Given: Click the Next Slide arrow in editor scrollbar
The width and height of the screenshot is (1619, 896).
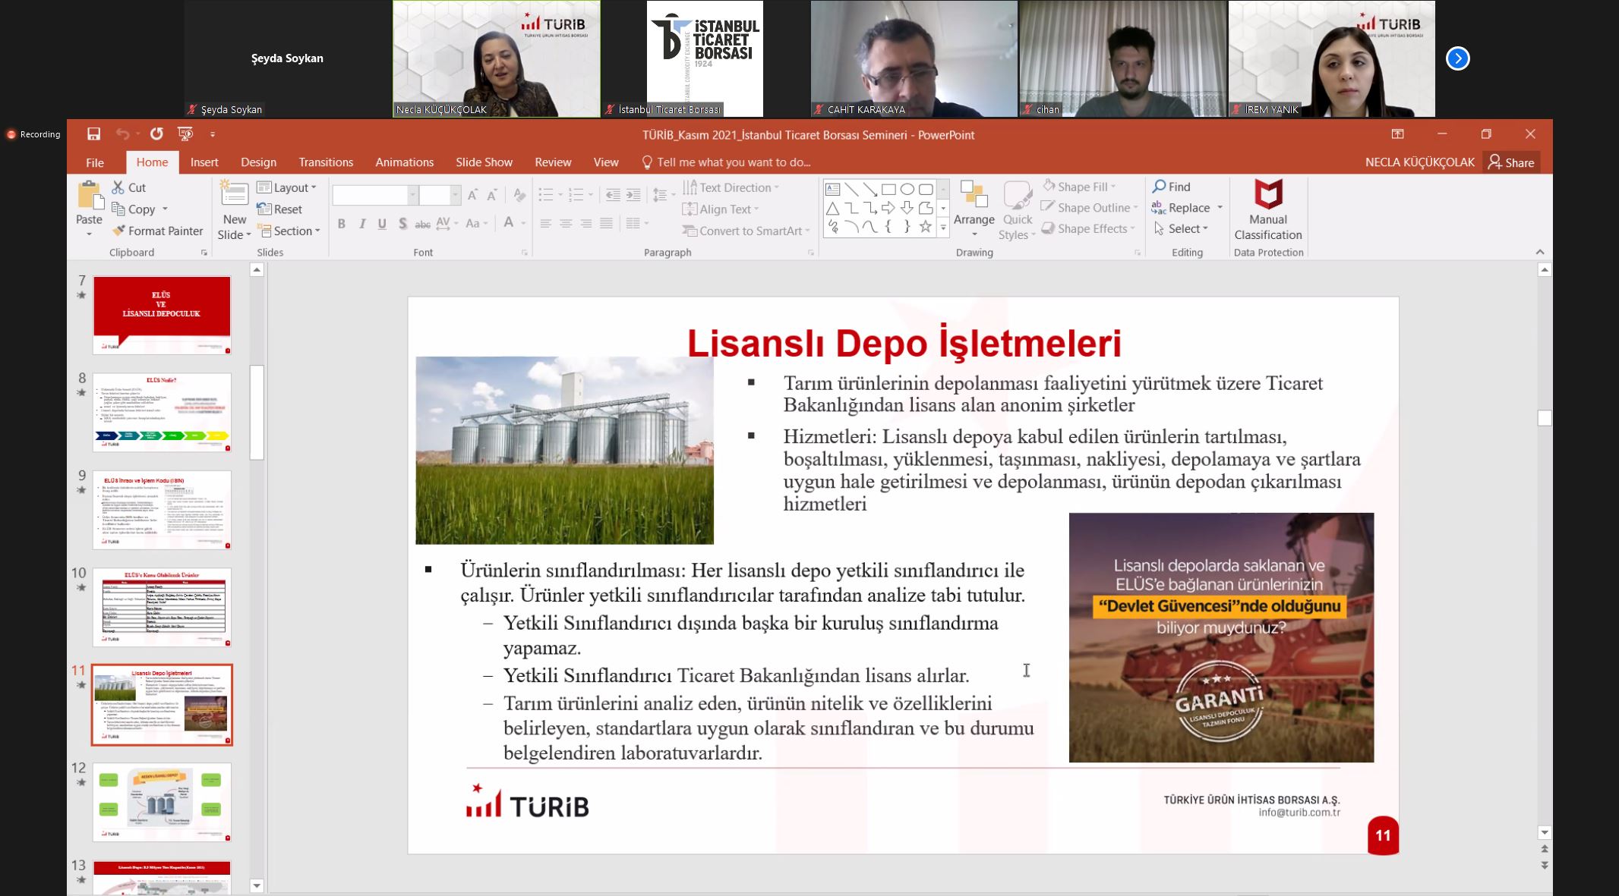Looking at the screenshot, I should (x=1544, y=866).
